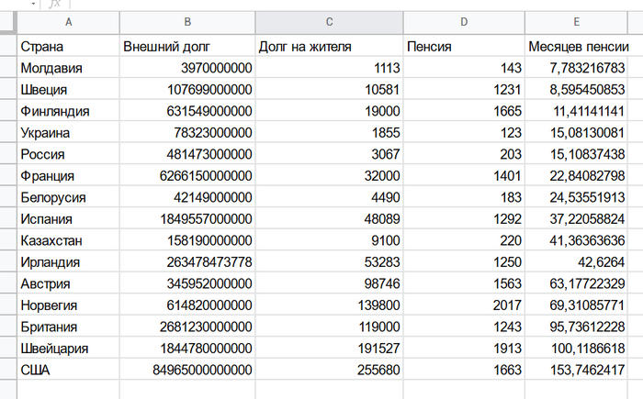Click the select-all corner box
643x399 pixels.
[8, 23]
